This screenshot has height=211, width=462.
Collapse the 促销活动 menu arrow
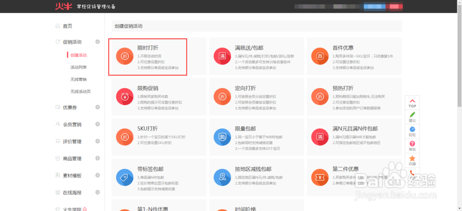(97, 42)
